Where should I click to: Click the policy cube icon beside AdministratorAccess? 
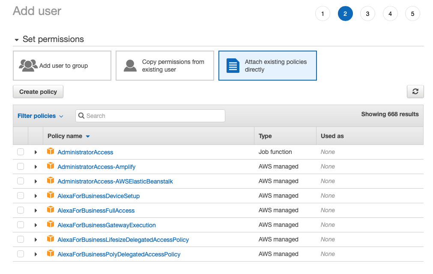(51, 152)
